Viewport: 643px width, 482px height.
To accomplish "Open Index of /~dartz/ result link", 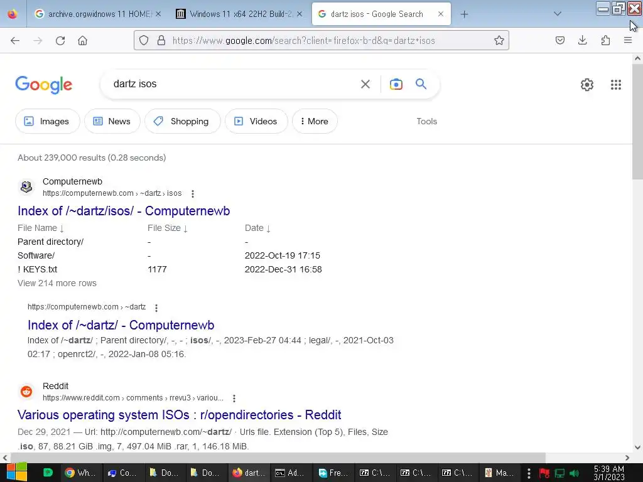I will (x=121, y=325).
